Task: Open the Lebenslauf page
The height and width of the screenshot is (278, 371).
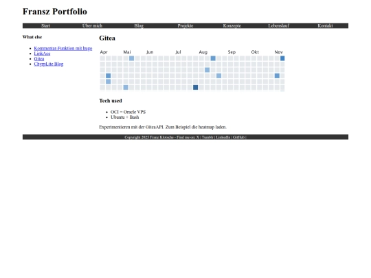Action: coord(278,26)
